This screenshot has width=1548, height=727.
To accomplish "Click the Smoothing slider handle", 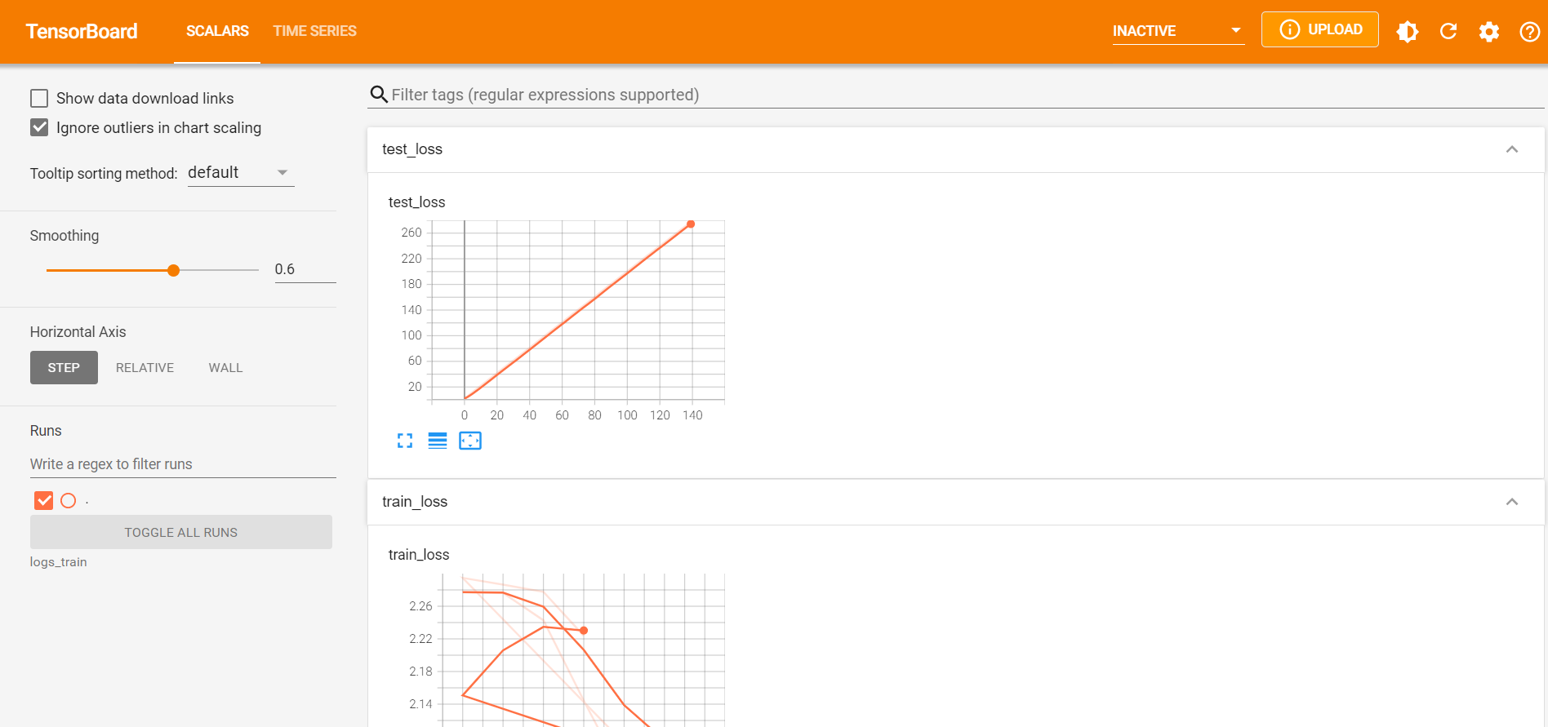I will click(173, 270).
